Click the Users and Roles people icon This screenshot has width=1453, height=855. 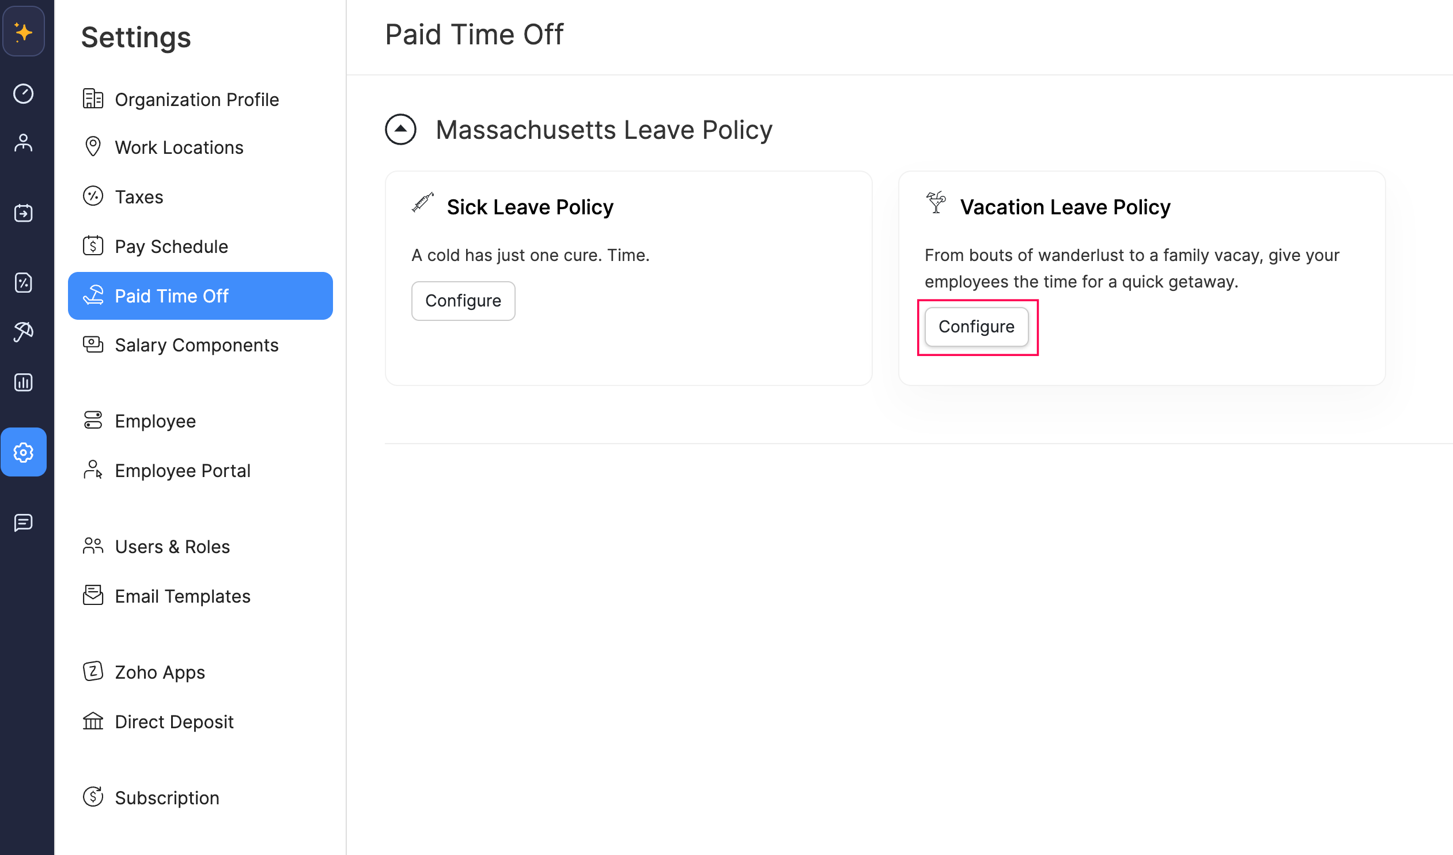coord(93,546)
